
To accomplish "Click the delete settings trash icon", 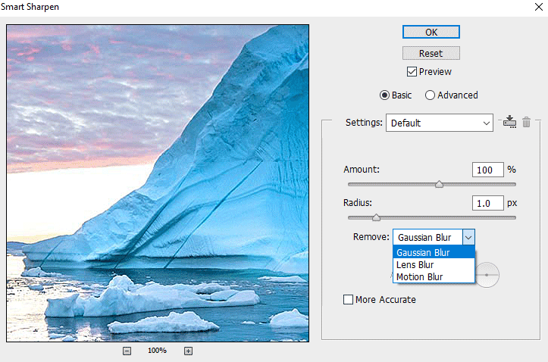I will 526,122.
